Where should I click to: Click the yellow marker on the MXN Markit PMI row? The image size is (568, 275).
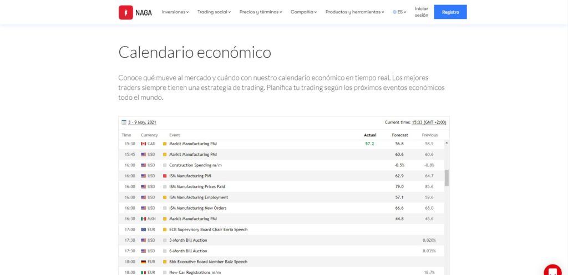coord(165,219)
